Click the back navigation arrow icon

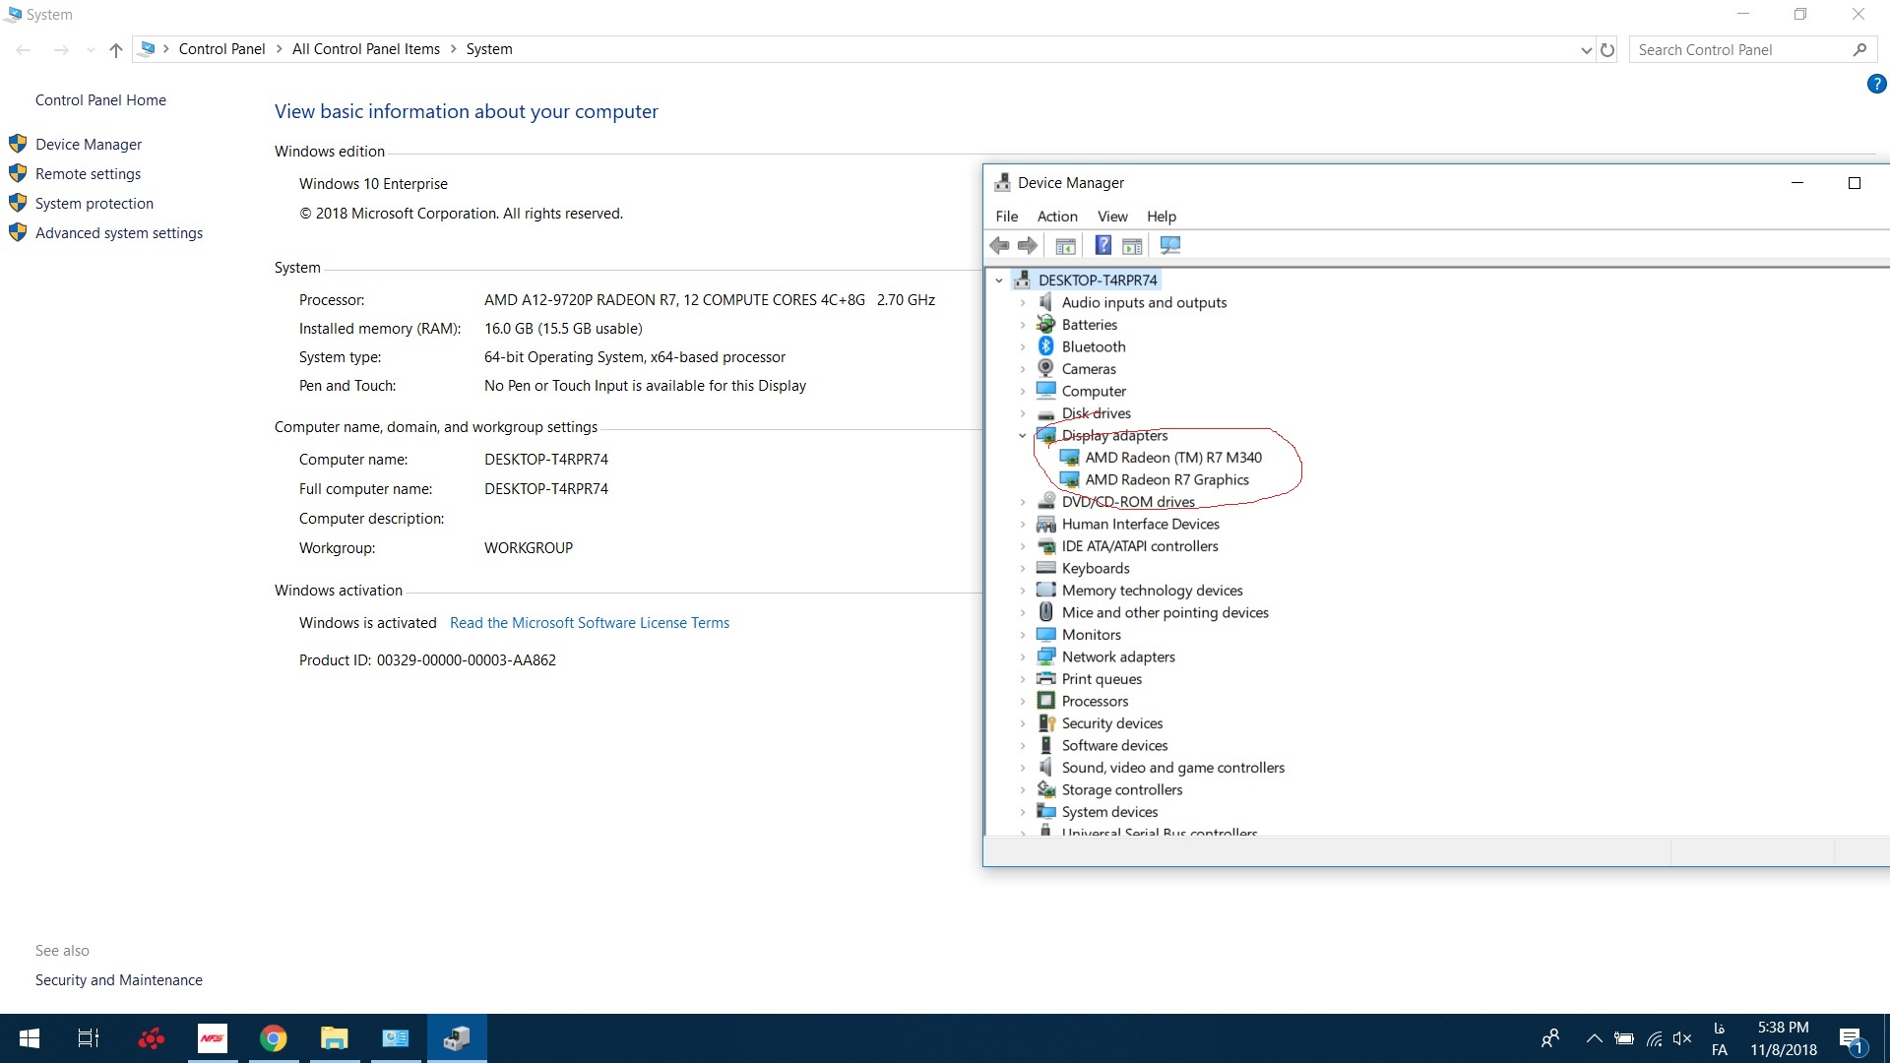click(26, 49)
